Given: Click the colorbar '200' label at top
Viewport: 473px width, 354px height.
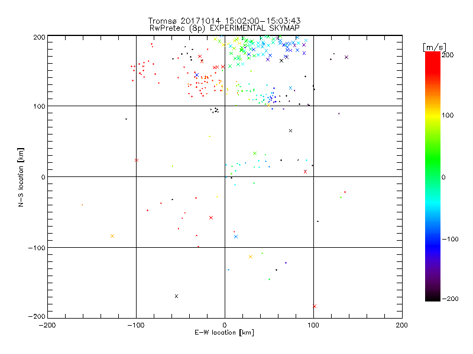Looking at the screenshot, I should [x=448, y=55].
